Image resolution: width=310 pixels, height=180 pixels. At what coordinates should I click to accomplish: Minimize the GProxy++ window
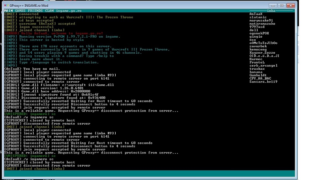(274, 5)
